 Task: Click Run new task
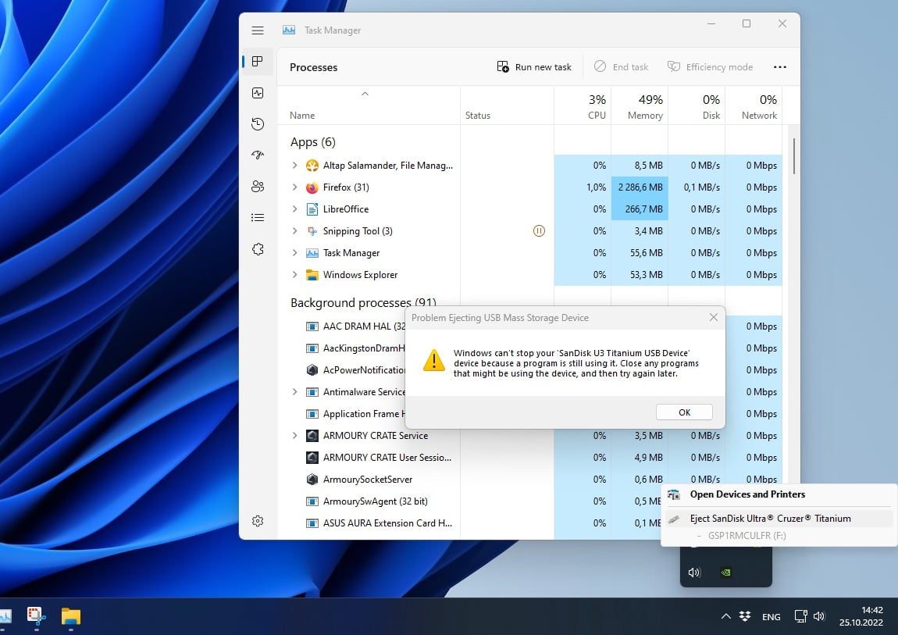pyautogui.click(x=534, y=67)
